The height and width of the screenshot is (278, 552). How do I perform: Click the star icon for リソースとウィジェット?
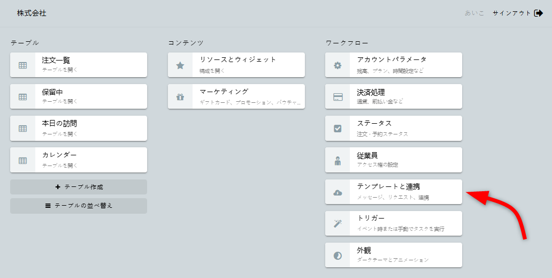[180, 65]
